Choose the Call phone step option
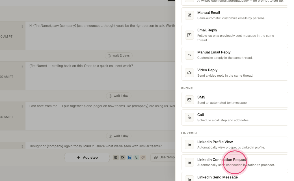The image size is (294, 181). click(x=235, y=117)
